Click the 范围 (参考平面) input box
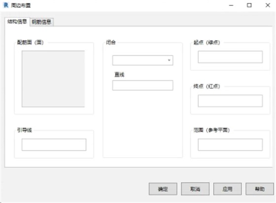Screen dimensions: 276x203 point(230,144)
